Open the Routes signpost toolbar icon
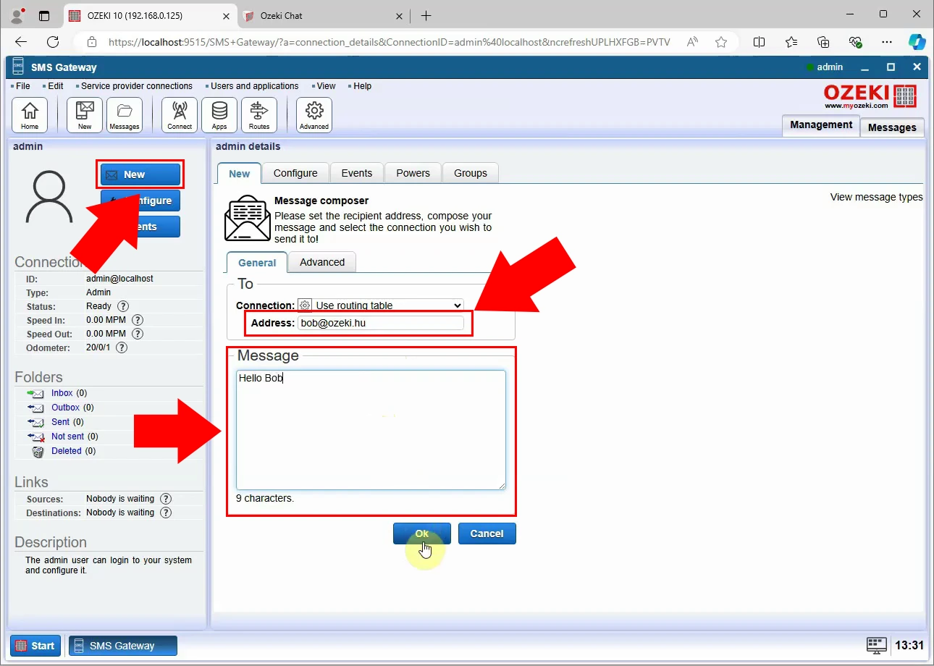The image size is (934, 666). 259,115
